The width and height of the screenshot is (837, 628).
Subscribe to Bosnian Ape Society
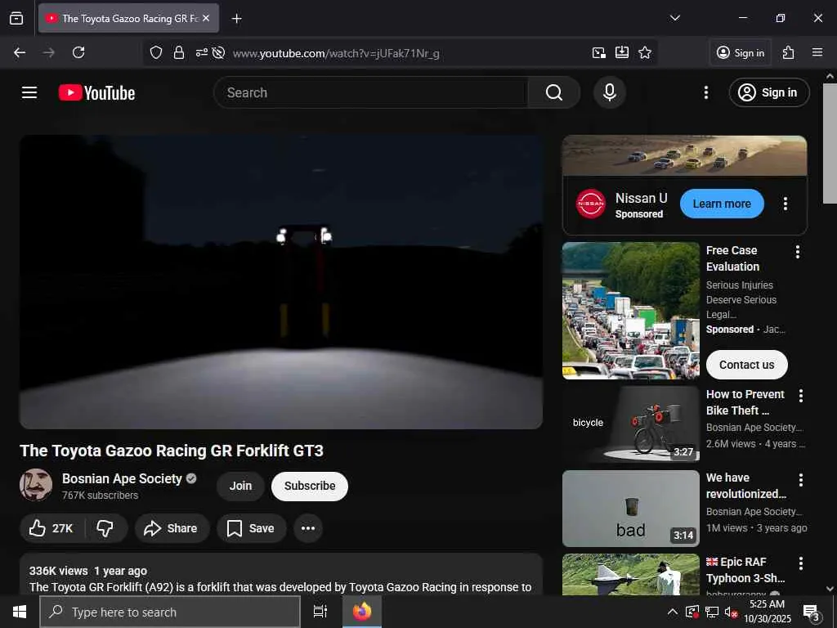pyautogui.click(x=310, y=486)
